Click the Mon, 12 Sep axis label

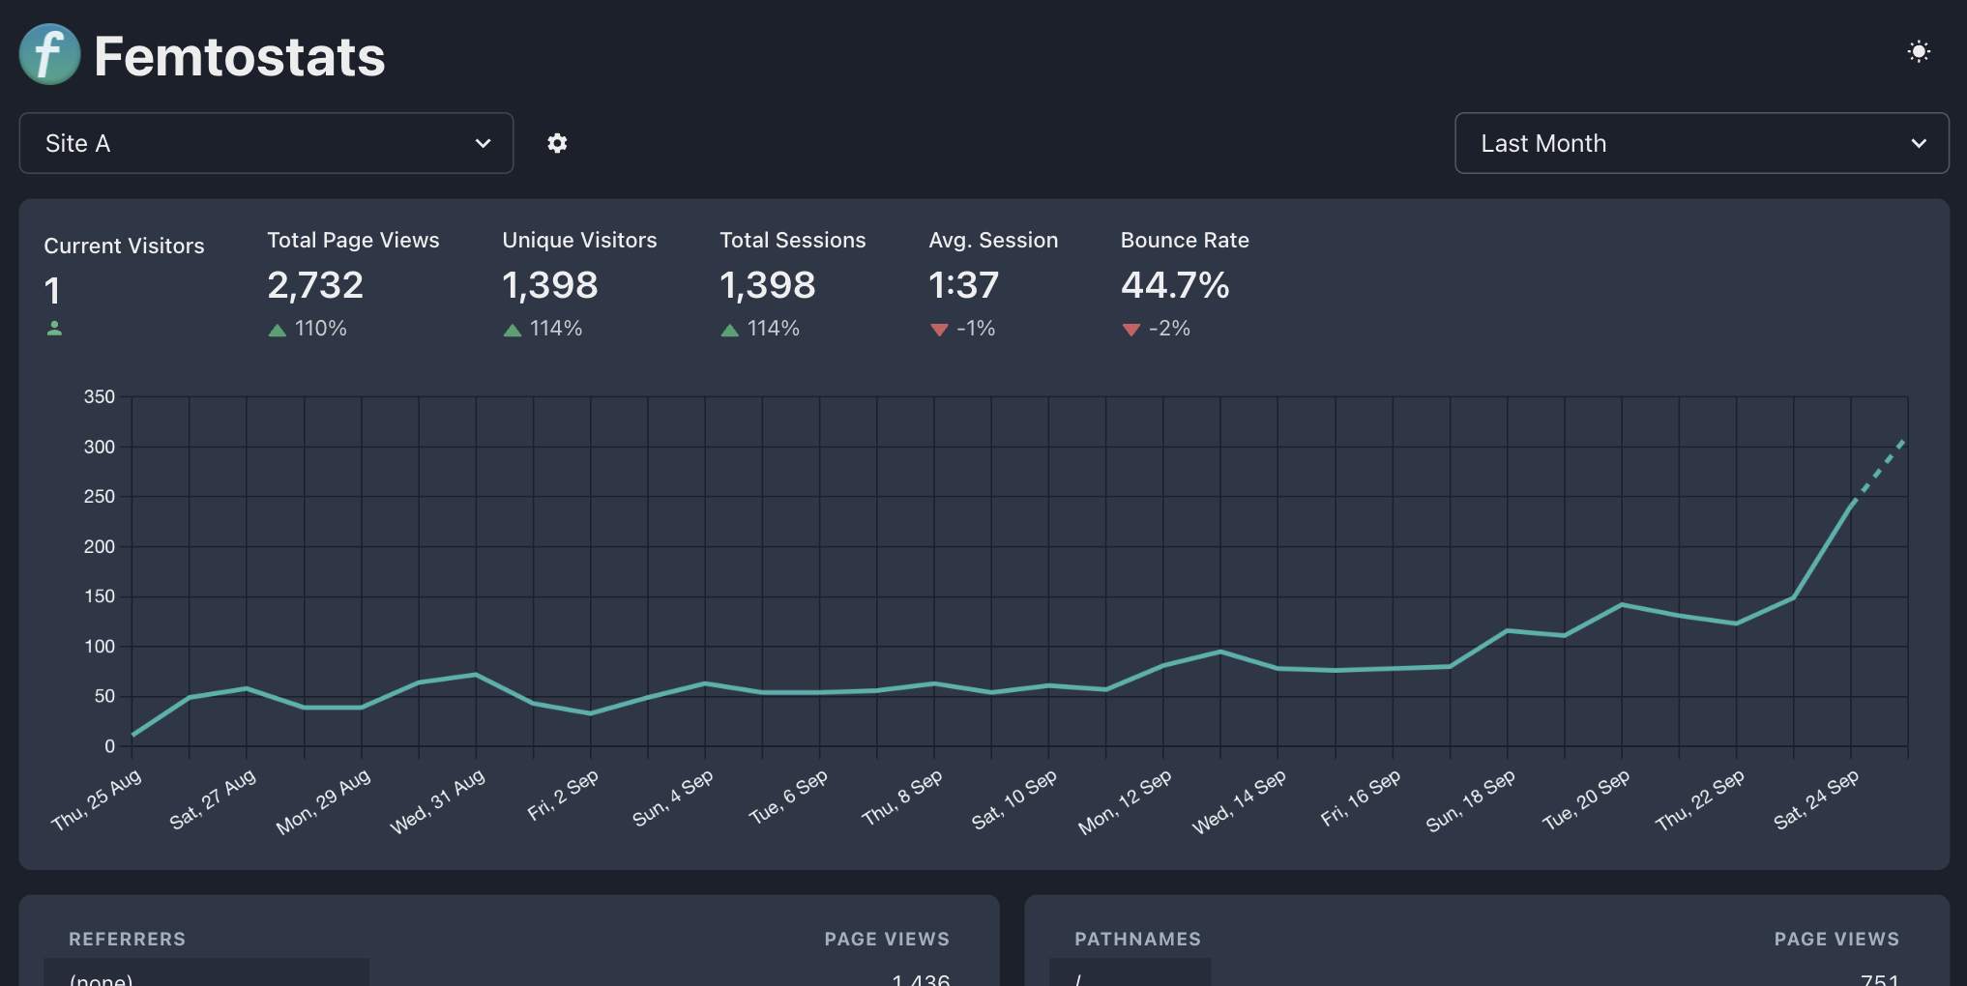coord(1125,801)
